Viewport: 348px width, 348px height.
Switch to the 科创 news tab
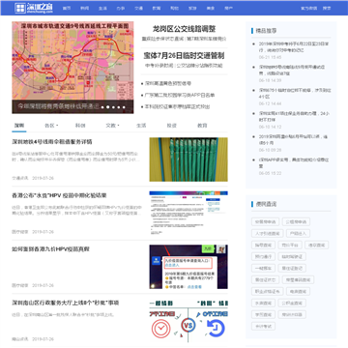point(80,126)
